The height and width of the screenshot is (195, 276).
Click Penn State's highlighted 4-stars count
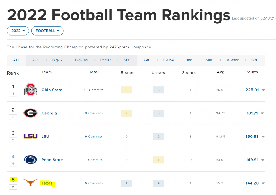(x=158, y=160)
